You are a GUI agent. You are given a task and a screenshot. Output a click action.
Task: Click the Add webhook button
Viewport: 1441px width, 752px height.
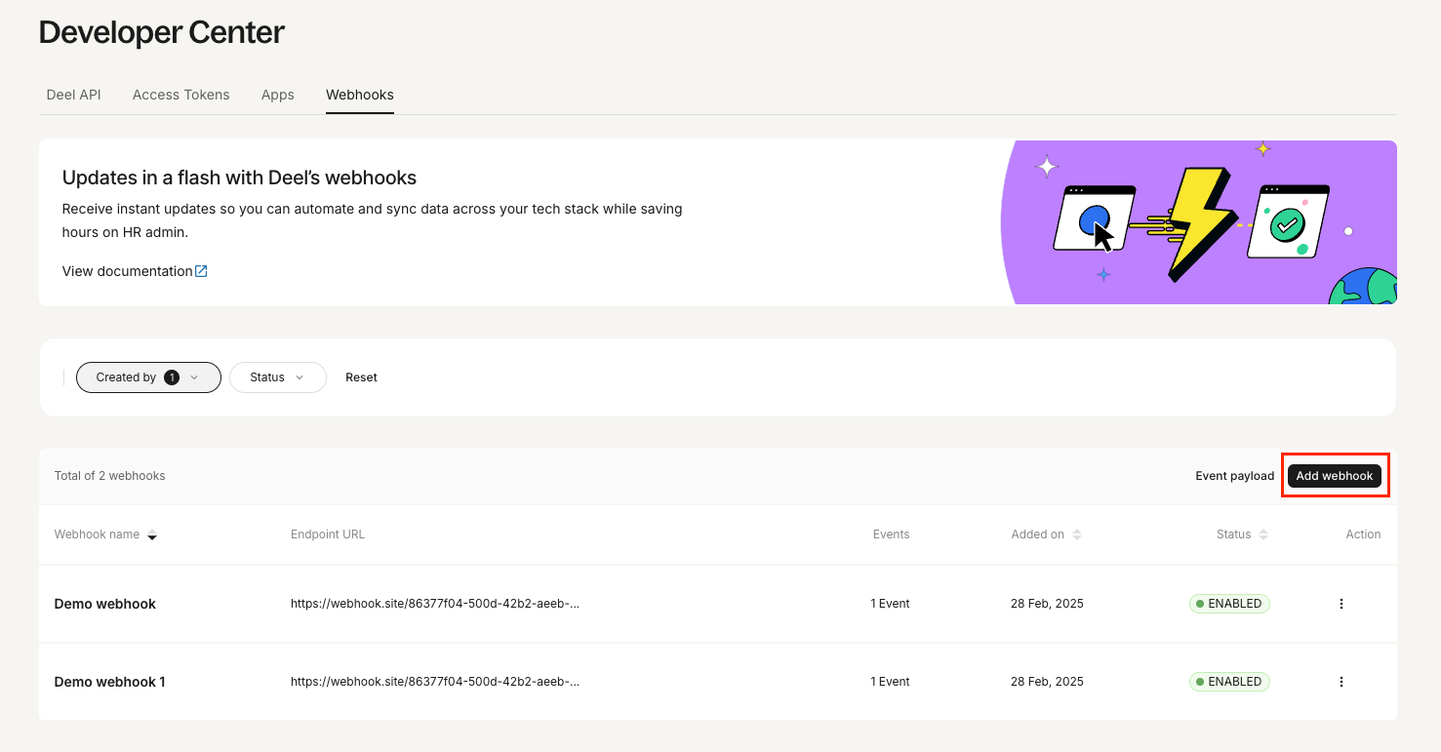point(1334,476)
